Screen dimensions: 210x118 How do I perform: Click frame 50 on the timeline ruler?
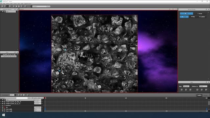coord(85,98)
